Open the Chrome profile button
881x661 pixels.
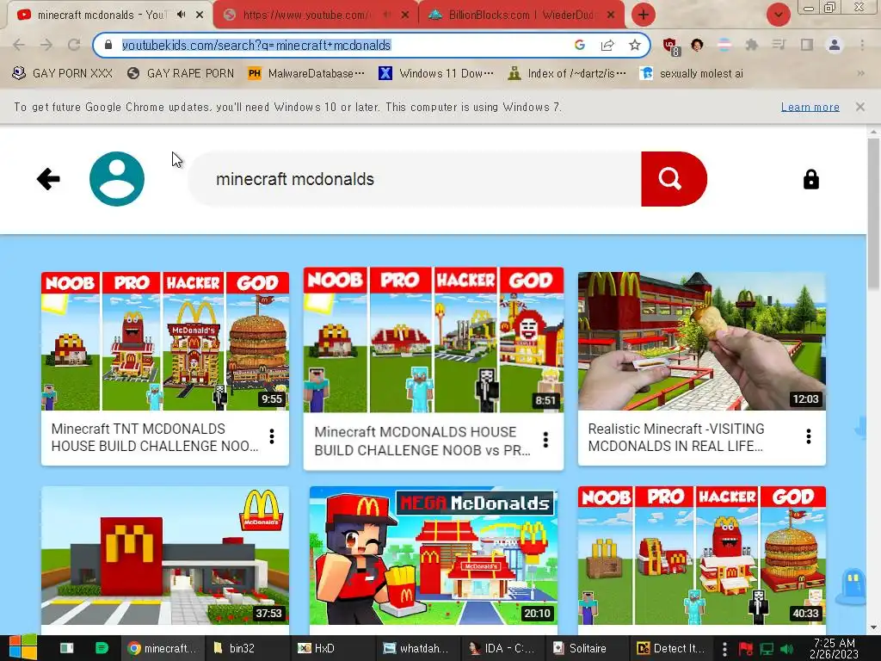[835, 45]
